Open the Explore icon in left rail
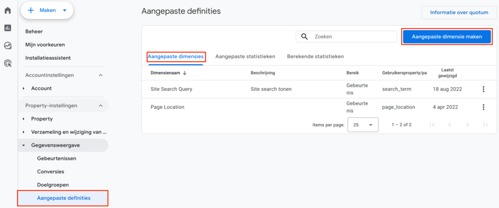Viewport: 499px width, 208px height. (8, 46)
